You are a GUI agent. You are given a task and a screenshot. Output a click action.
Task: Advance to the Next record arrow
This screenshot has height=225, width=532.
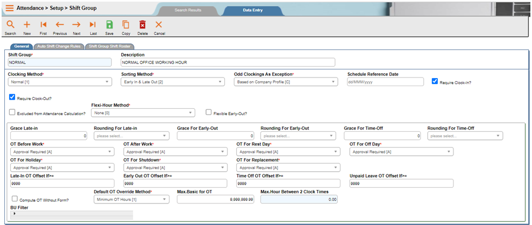click(x=76, y=25)
